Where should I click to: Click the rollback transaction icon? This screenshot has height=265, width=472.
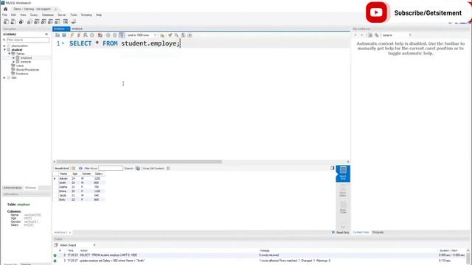click(115, 35)
